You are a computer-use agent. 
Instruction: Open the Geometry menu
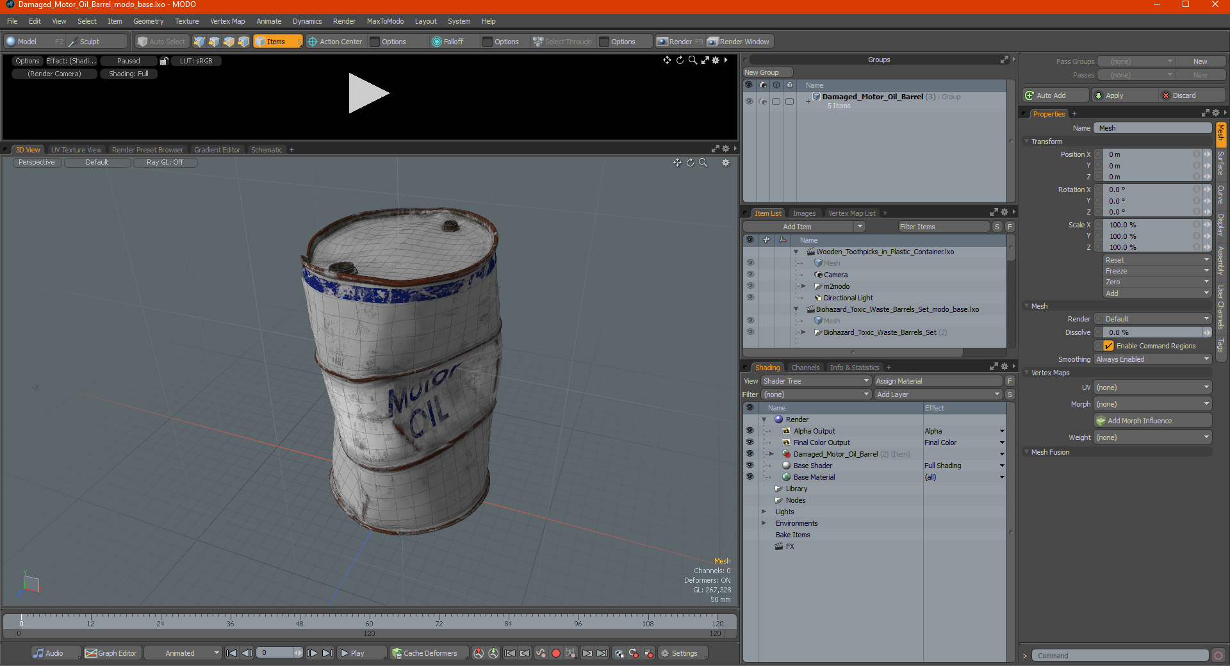pos(148,21)
